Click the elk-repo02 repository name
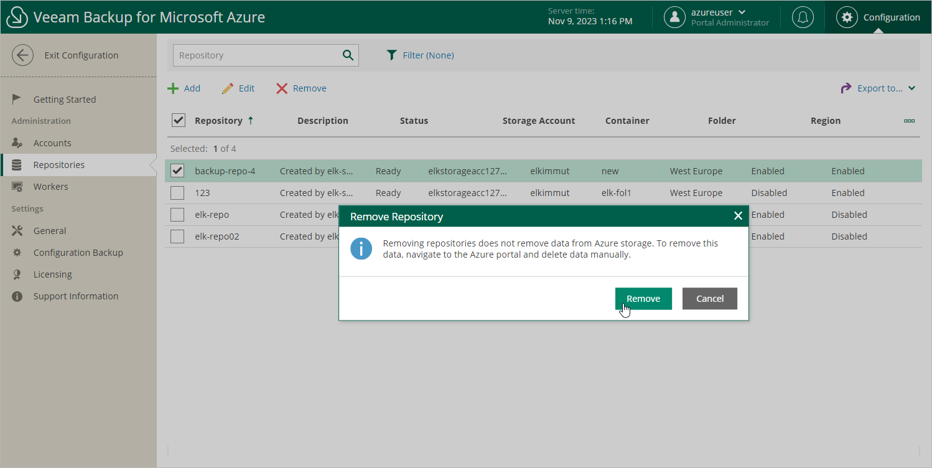 [x=217, y=236]
